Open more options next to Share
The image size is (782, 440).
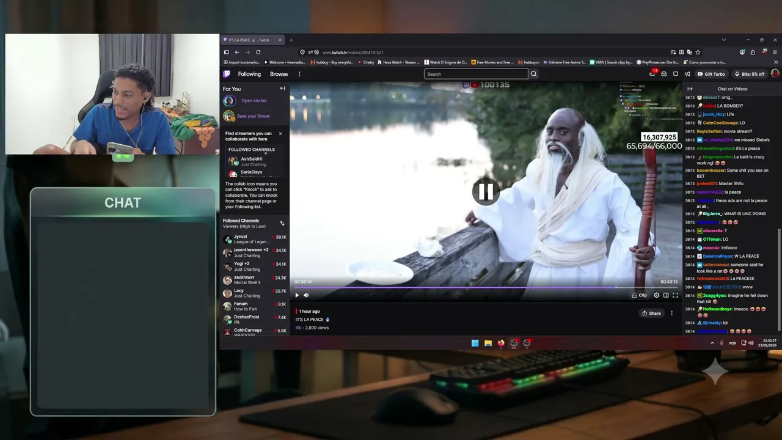(671, 313)
